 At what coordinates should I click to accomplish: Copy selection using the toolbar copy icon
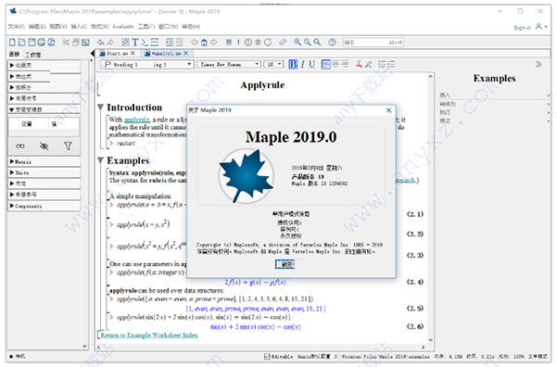[x=76, y=43]
